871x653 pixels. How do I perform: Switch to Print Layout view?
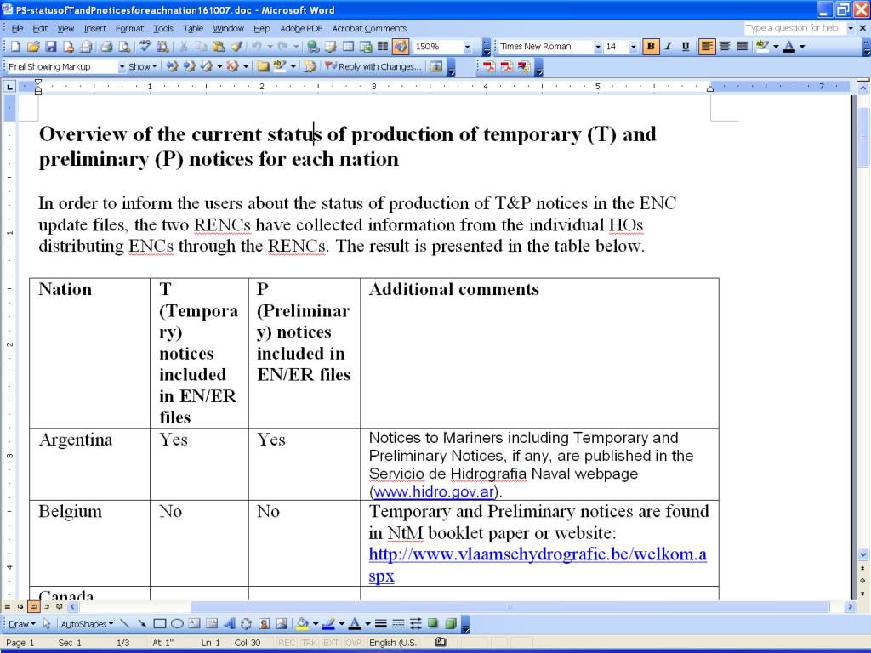(x=33, y=606)
